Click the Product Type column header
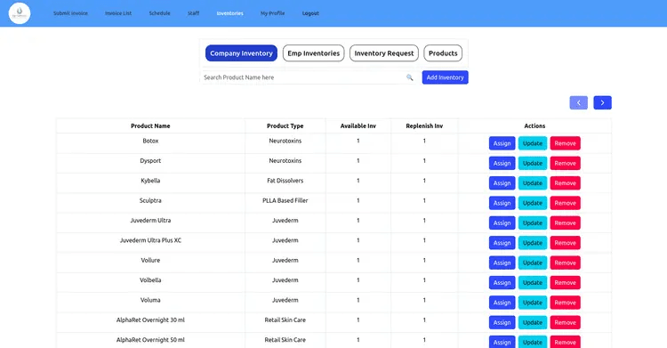The image size is (667, 348). [x=285, y=126]
